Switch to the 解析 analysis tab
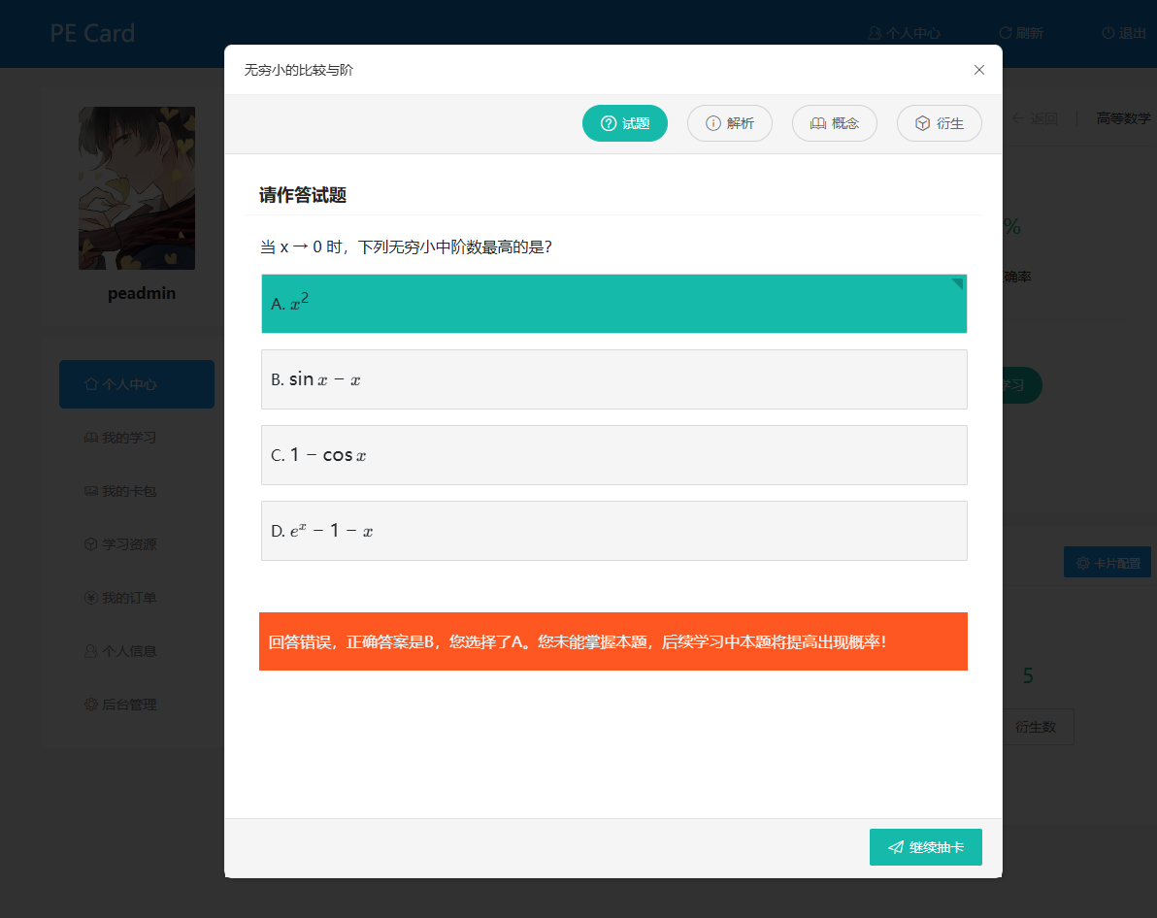This screenshot has width=1157, height=918. pyautogui.click(x=729, y=123)
